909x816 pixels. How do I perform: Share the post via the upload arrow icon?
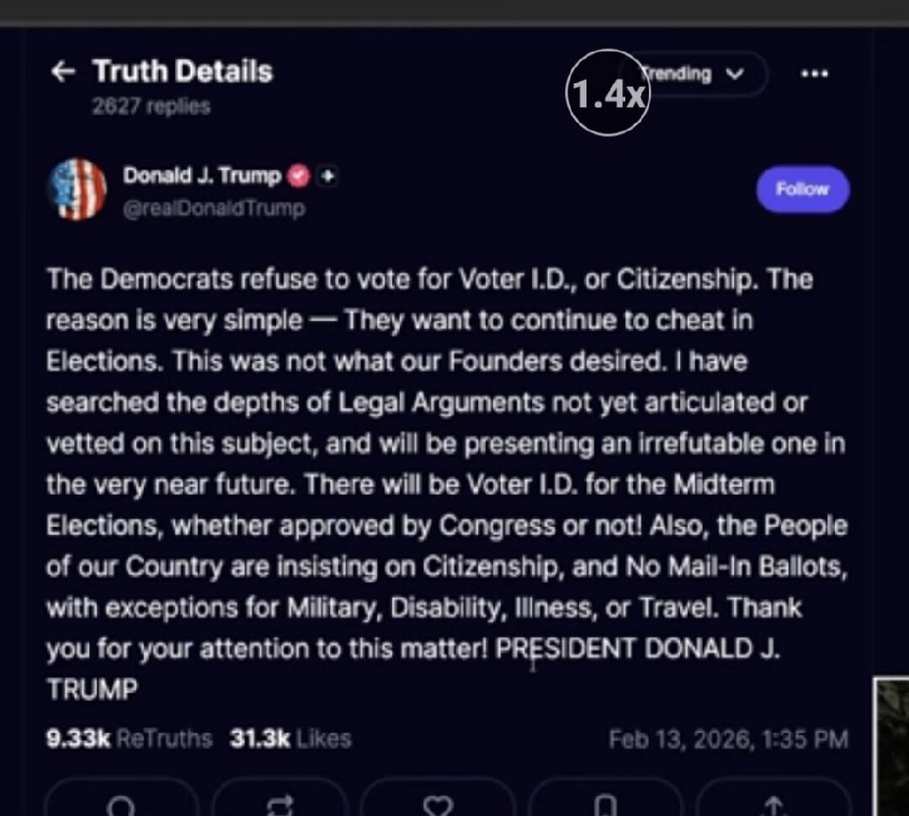click(774, 804)
